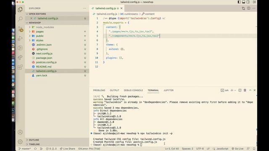Select the Terminal tab
Viewport: 269px width, 151px height.
pyautogui.click(x=153, y=90)
